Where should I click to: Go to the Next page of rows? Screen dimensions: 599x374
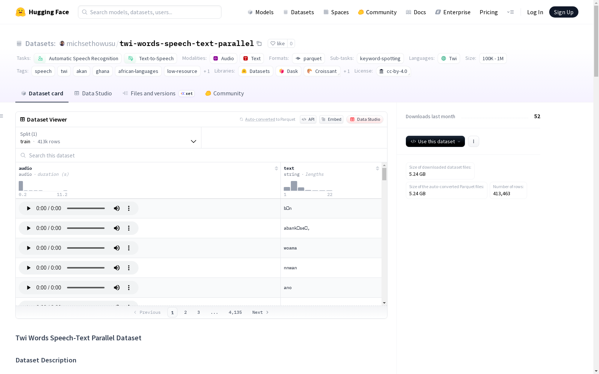coord(260,312)
